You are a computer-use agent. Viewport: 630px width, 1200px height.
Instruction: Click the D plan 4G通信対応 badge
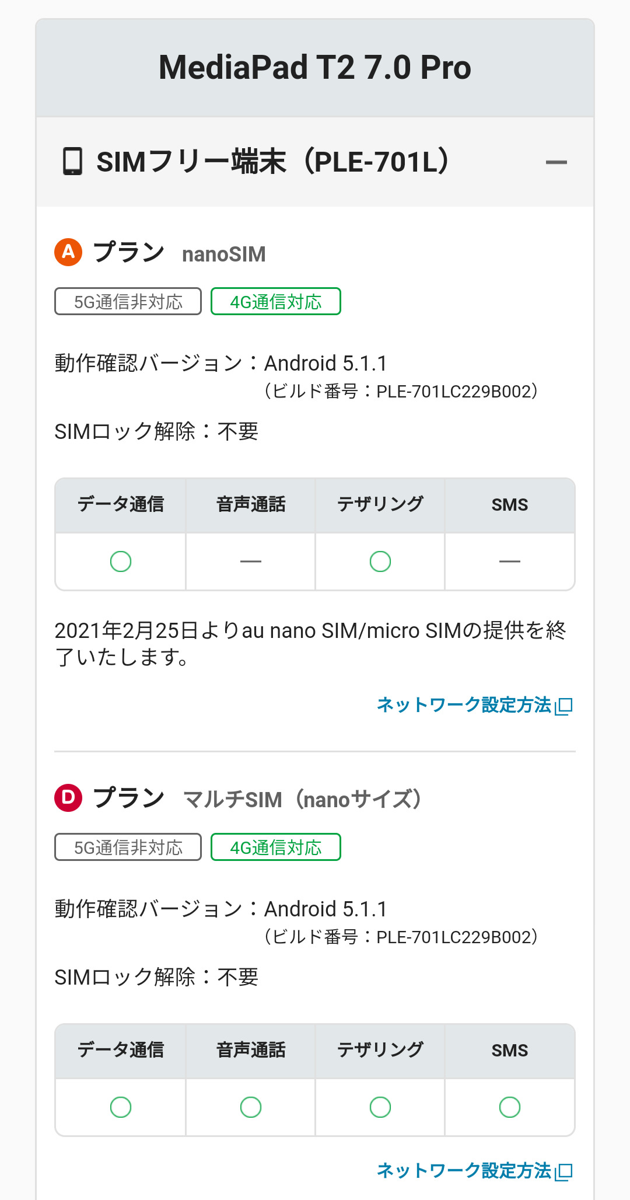(275, 847)
